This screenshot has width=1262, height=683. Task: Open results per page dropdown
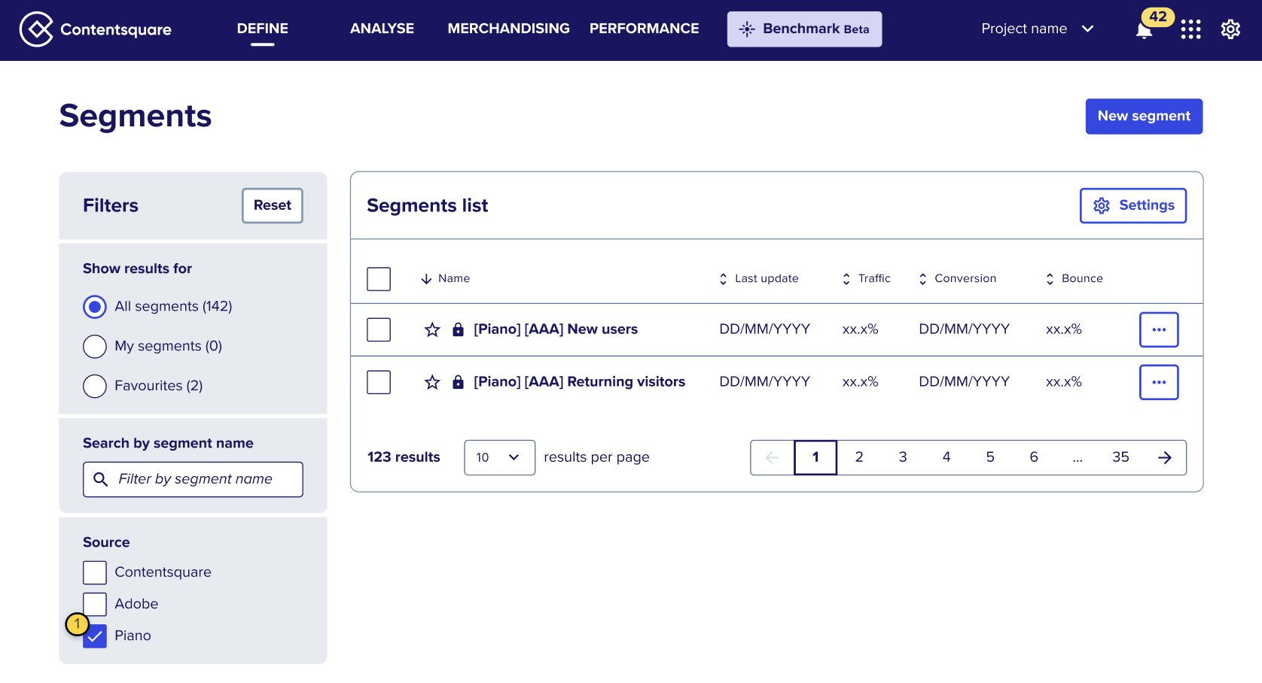tap(499, 457)
